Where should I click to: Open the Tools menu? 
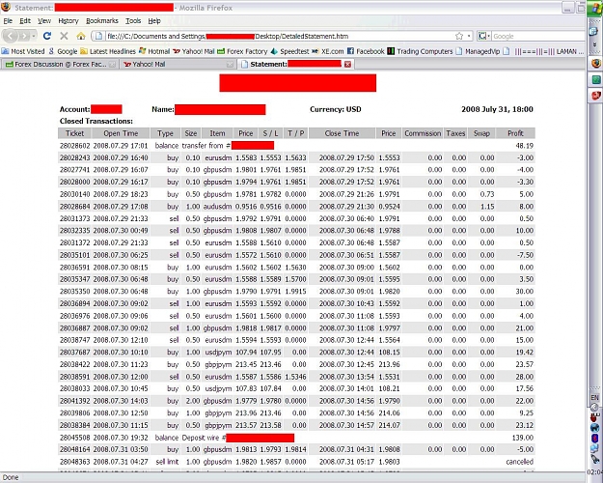tap(133, 21)
